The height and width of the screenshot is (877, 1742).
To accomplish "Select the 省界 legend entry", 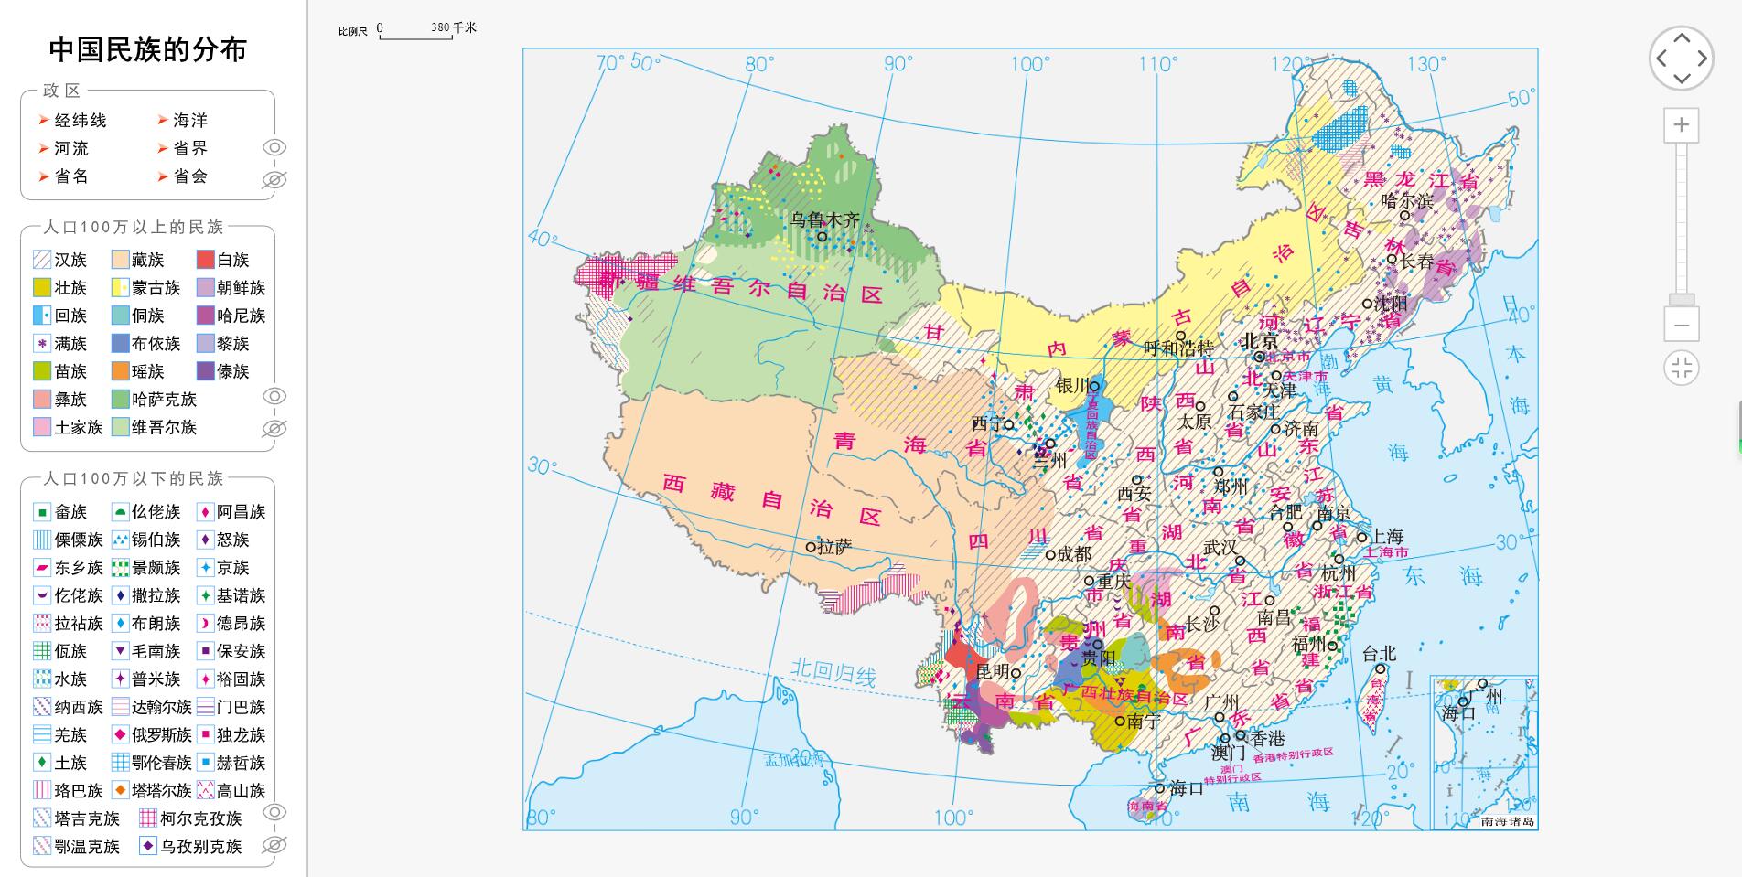I will point(189,149).
